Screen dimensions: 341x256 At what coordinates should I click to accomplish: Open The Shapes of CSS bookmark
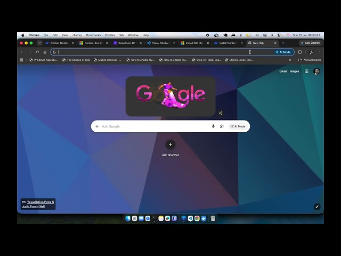pyautogui.click(x=76, y=60)
